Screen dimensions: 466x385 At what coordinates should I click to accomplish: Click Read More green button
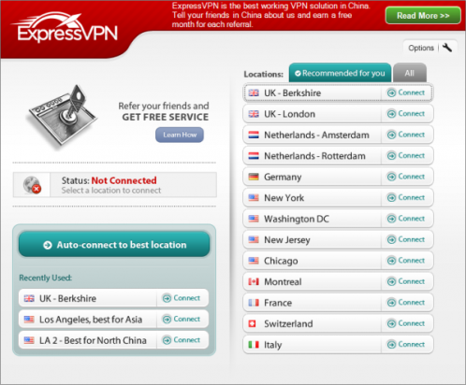(423, 16)
